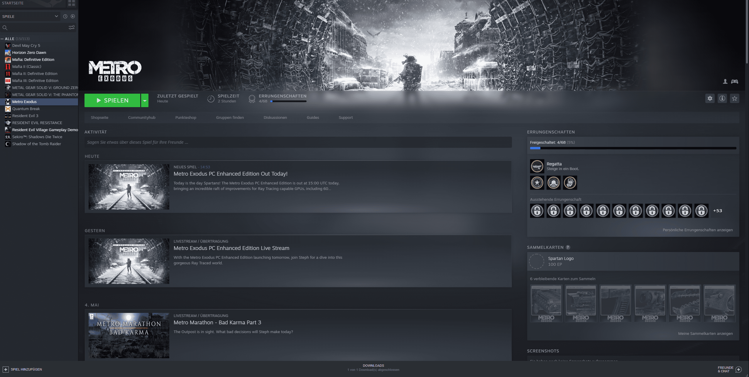Click the recent activity clock filter icon
The width and height of the screenshot is (749, 377).
pos(65,16)
